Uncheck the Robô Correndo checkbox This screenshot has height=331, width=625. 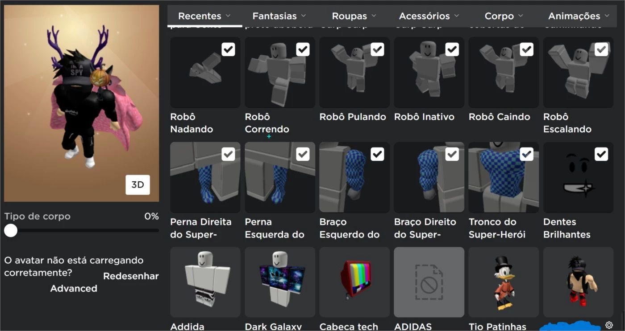point(303,49)
